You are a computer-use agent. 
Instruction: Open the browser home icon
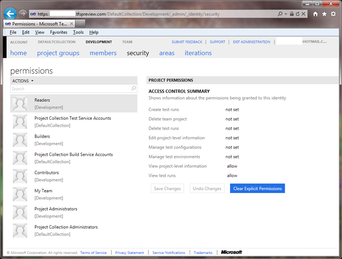(x=315, y=14)
